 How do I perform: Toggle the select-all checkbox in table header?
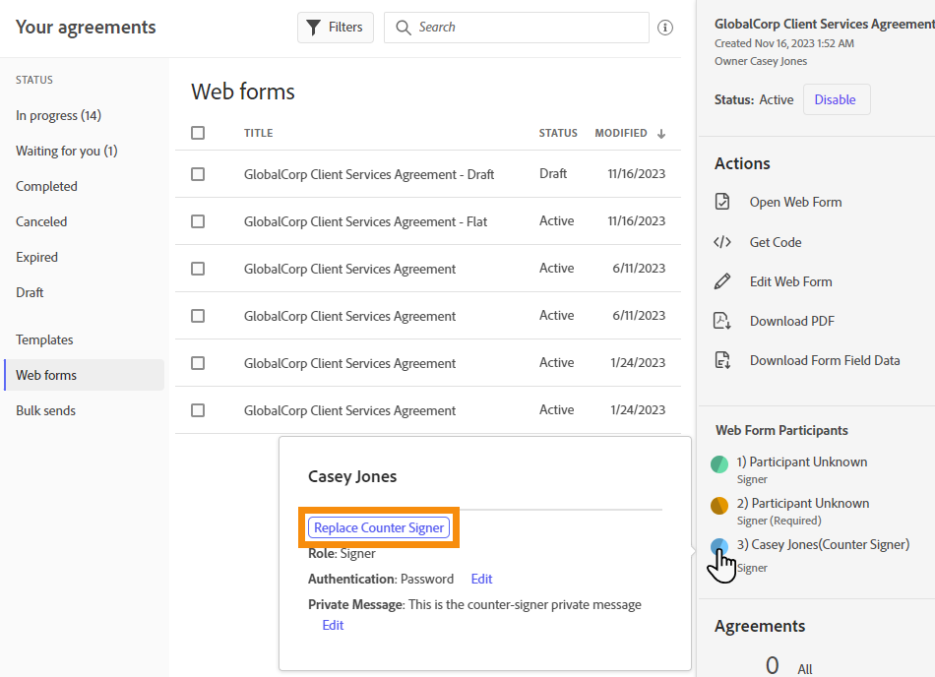(x=198, y=133)
